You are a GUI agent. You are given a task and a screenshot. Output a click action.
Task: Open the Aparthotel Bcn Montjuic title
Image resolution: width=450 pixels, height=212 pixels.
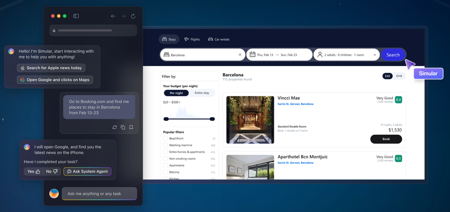(302, 157)
